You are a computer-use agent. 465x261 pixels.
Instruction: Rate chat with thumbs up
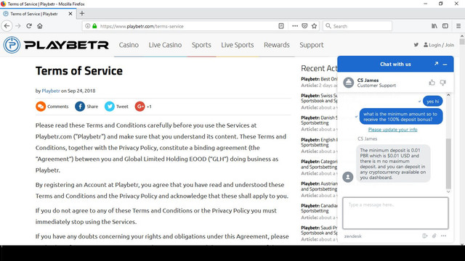coord(432,83)
